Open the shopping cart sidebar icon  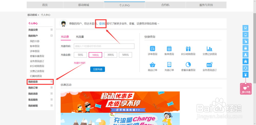coord(246,28)
